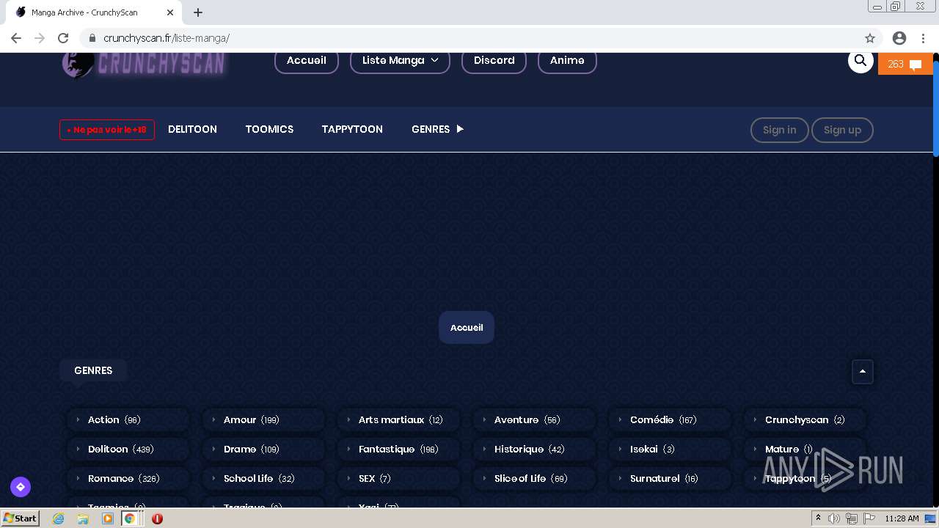Image resolution: width=939 pixels, height=528 pixels.
Task: Open the Discord nav link
Action: coord(494,61)
